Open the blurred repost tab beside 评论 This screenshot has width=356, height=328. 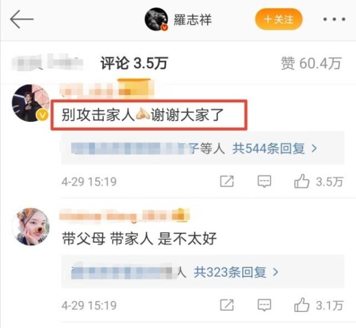(47, 62)
